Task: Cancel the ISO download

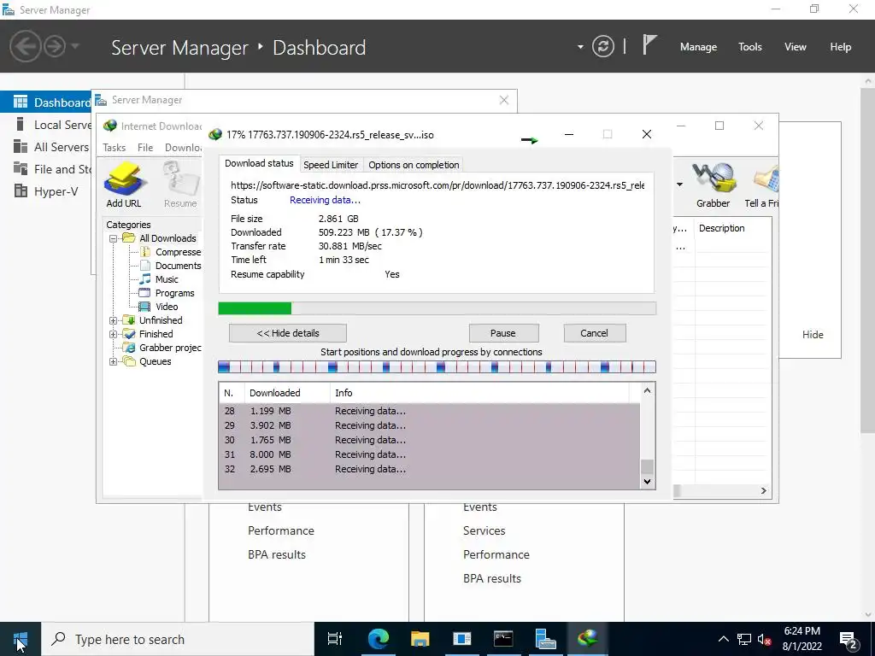Action: [595, 333]
